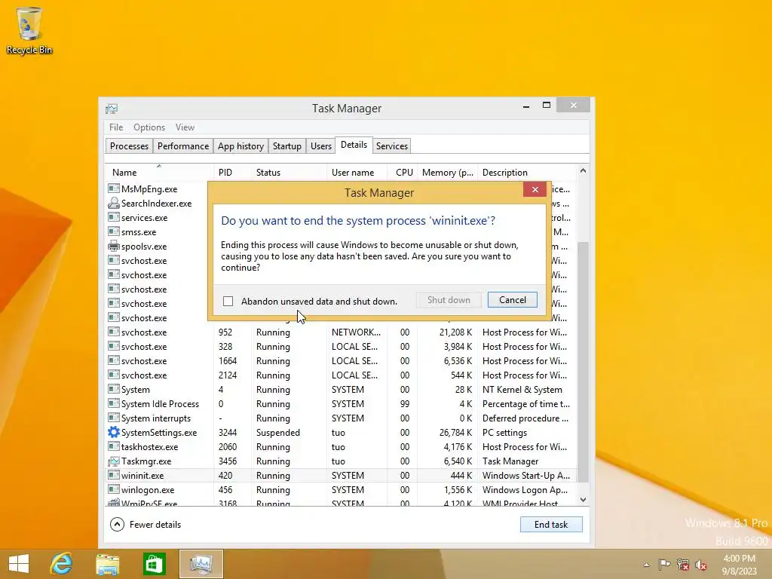Click CPU value 99 for System Idle
The height and width of the screenshot is (579, 772).
point(405,403)
